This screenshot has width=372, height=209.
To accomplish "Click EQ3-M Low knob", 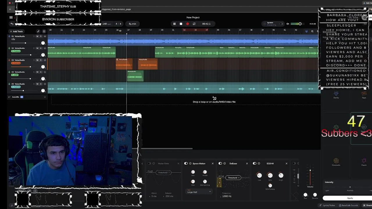I will [x=259, y=175].
